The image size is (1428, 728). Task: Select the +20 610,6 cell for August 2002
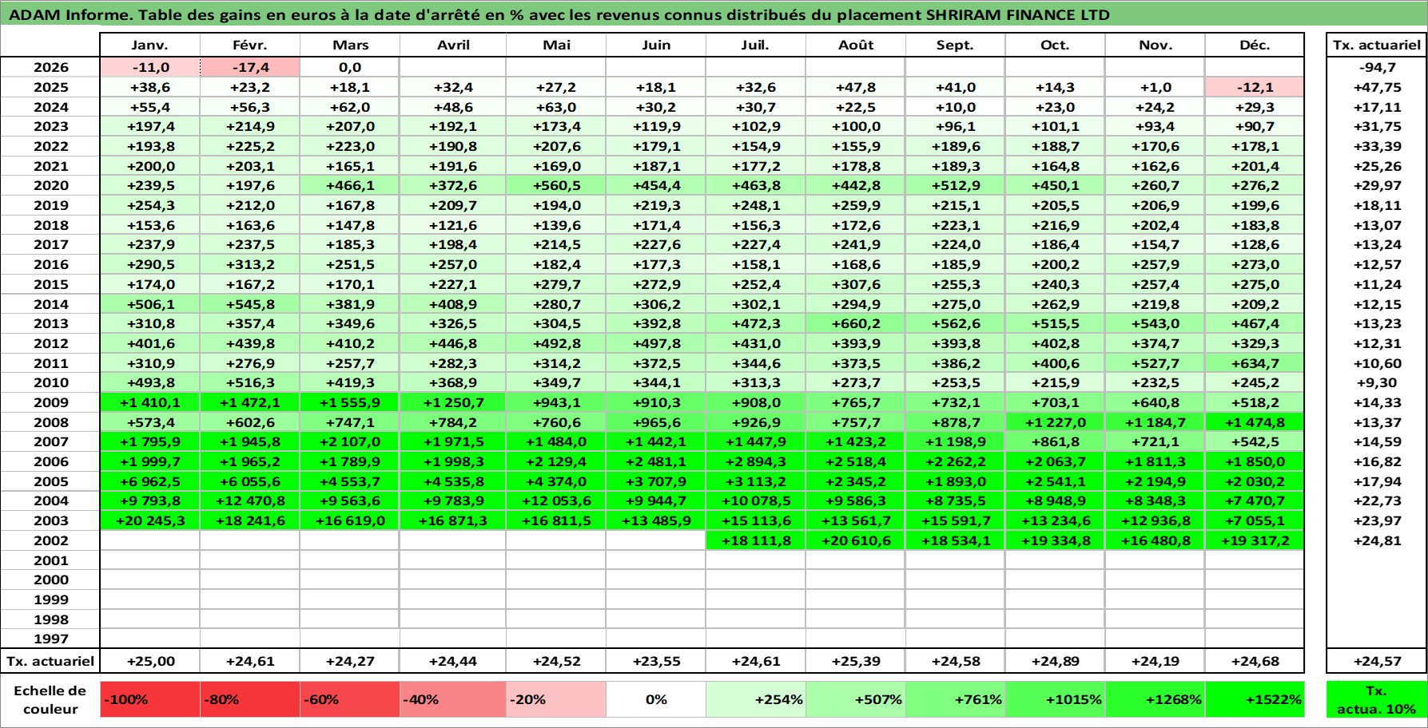[x=856, y=540]
